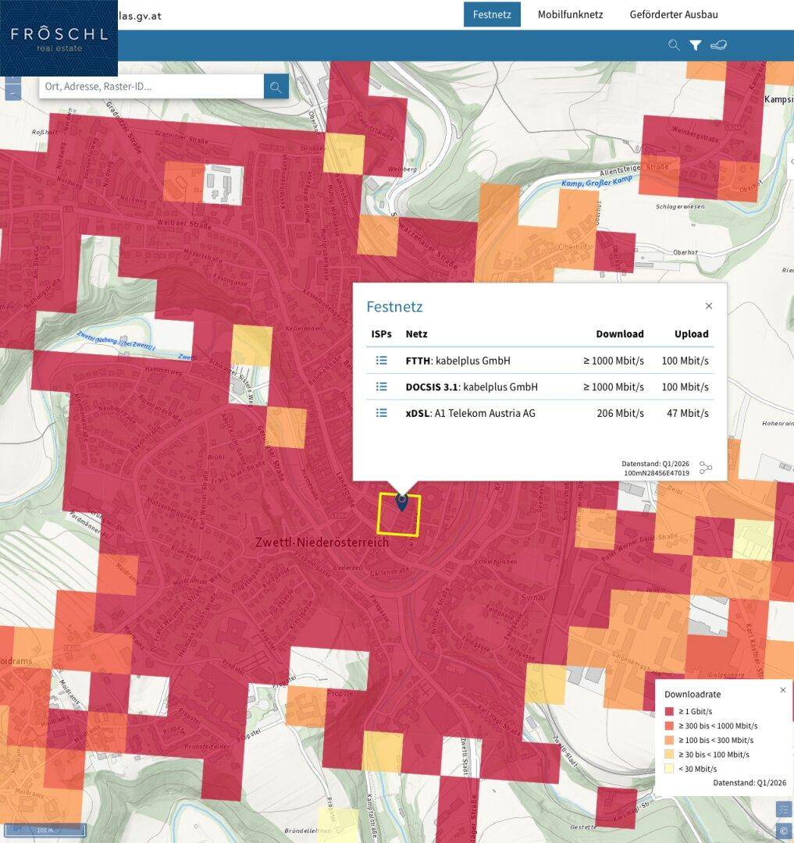Share this raster cell via the share icon
Viewport: 794px width, 843px height.
pyautogui.click(x=705, y=468)
